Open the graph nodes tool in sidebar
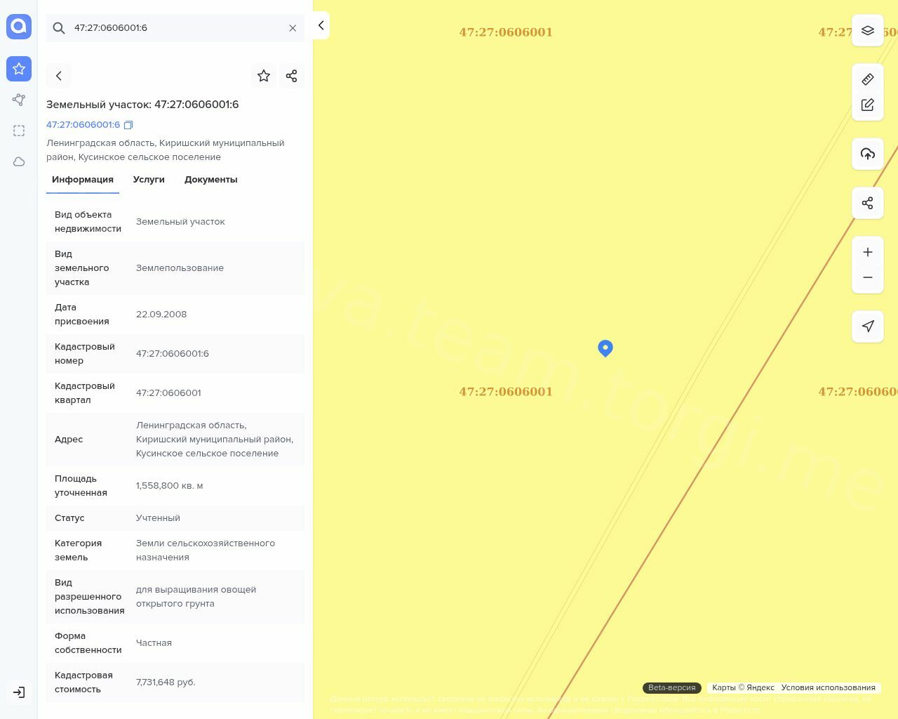898x719 pixels. [x=19, y=100]
